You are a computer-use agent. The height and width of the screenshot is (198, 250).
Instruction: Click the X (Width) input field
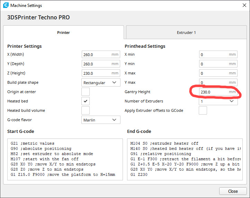tap(101, 55)
